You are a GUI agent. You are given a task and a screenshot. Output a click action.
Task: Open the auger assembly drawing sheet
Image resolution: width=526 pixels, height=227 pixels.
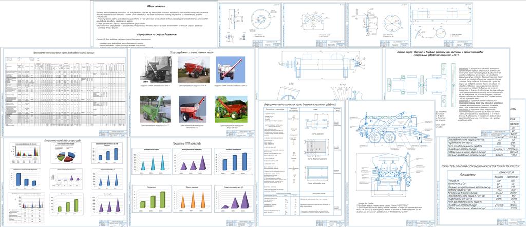320,74
